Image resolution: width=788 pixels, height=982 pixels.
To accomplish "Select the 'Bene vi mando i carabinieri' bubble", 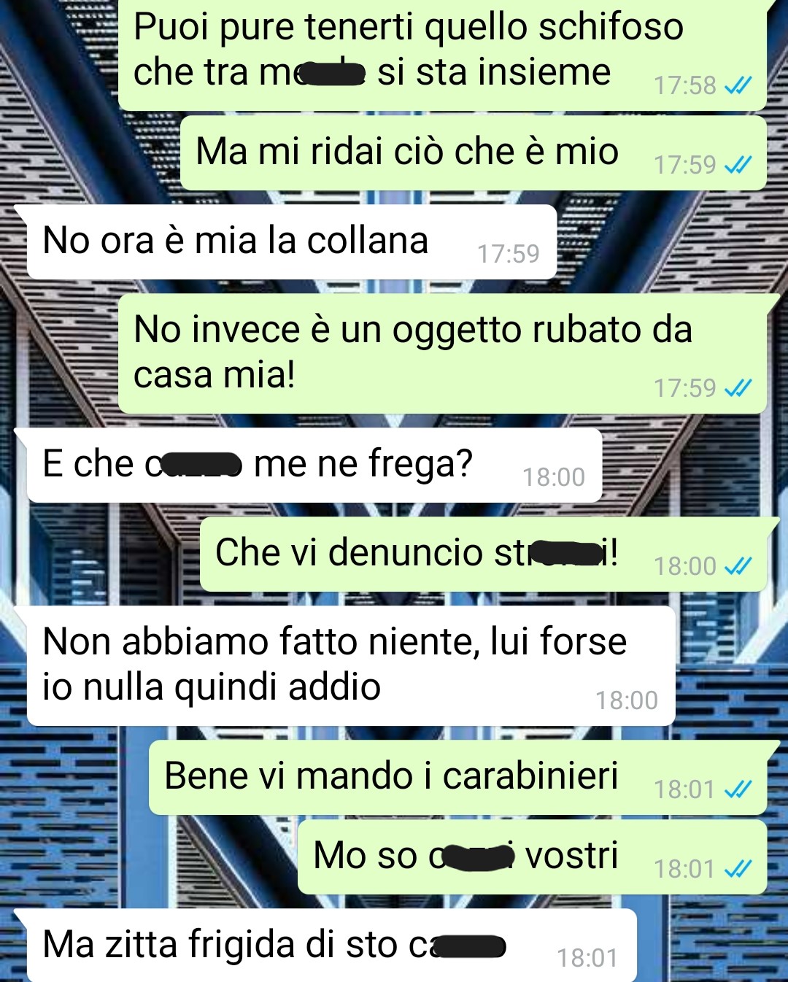I will tap(458, 778).
